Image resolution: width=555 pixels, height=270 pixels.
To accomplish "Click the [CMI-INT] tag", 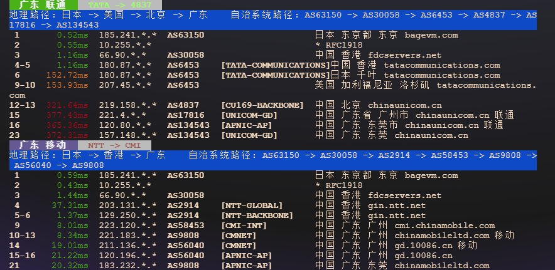I will point(244,226).
